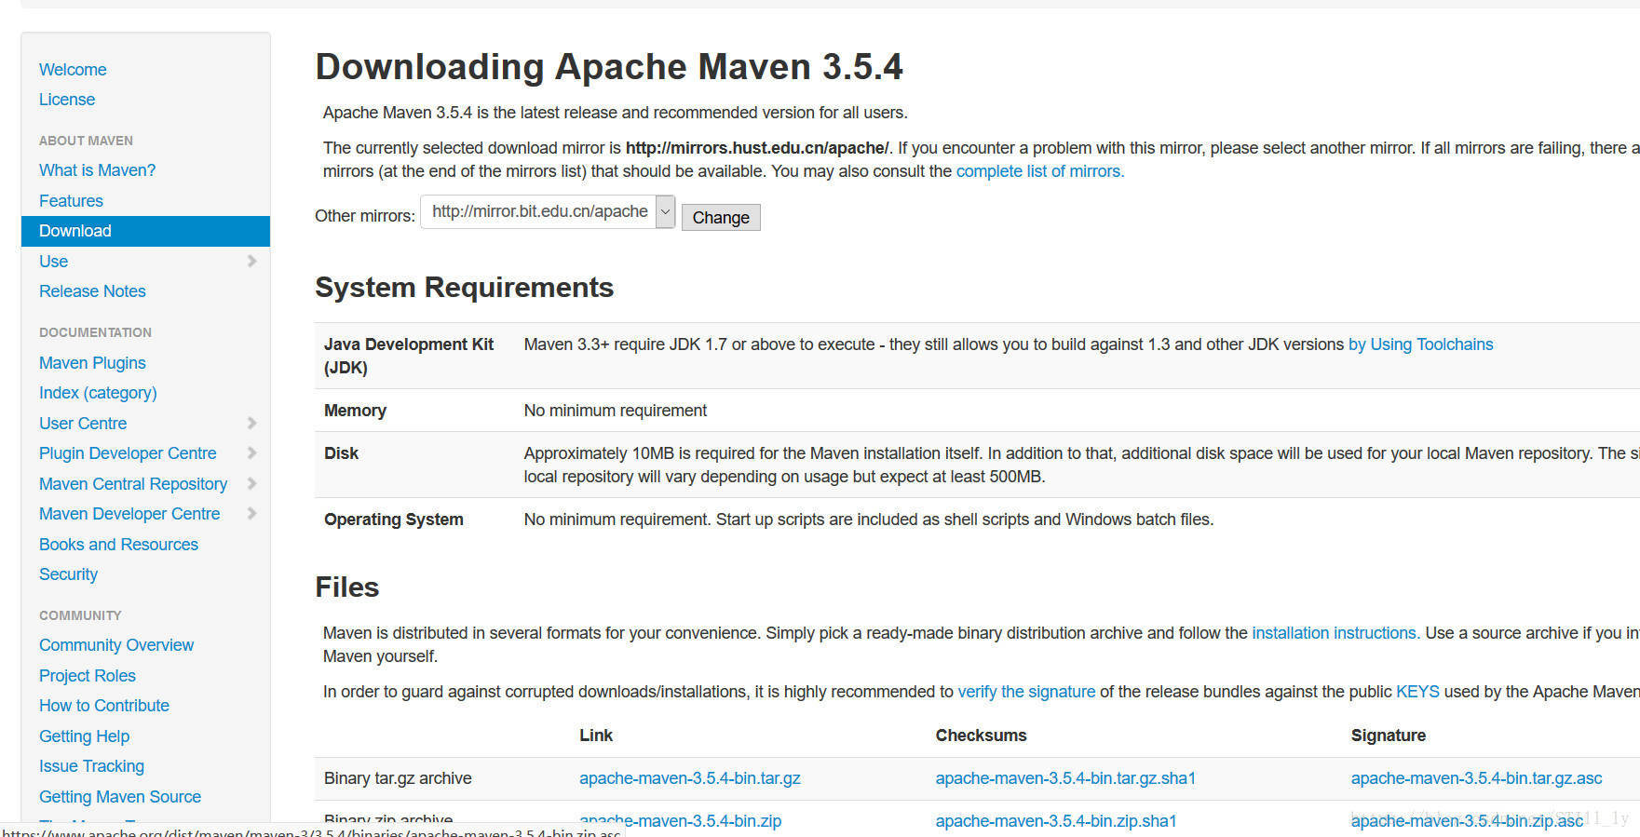The width and height of the screenshot is (1640, 837).
Task: Open Project Roles link
Action: point(88,676)
